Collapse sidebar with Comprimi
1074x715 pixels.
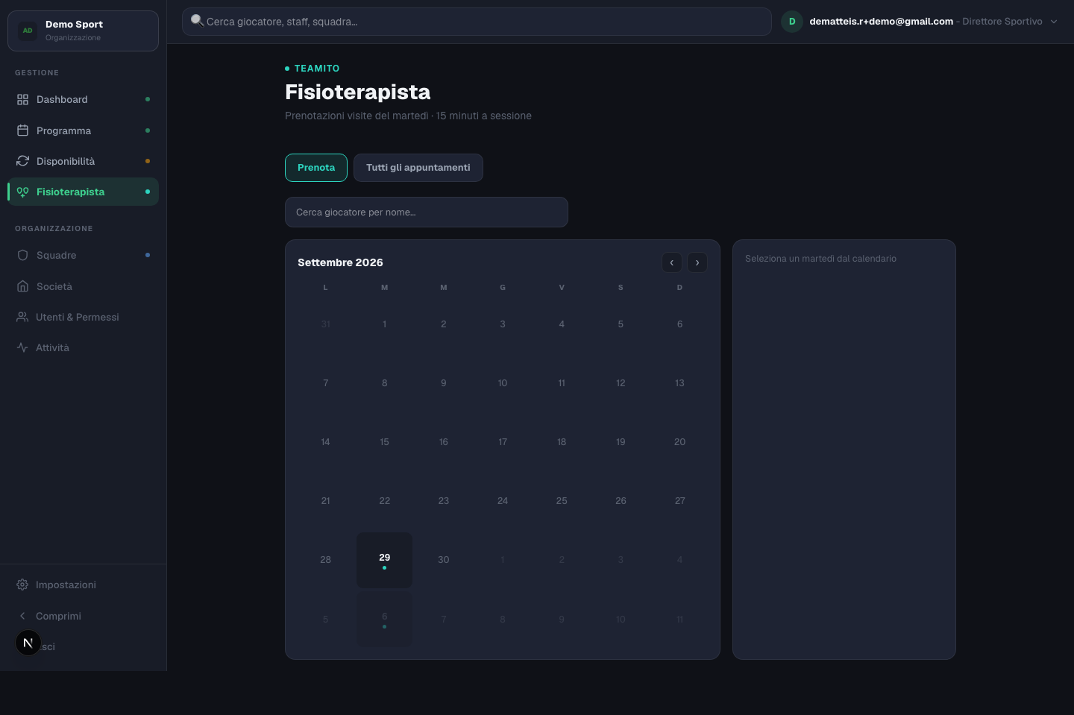pos(83,616)
